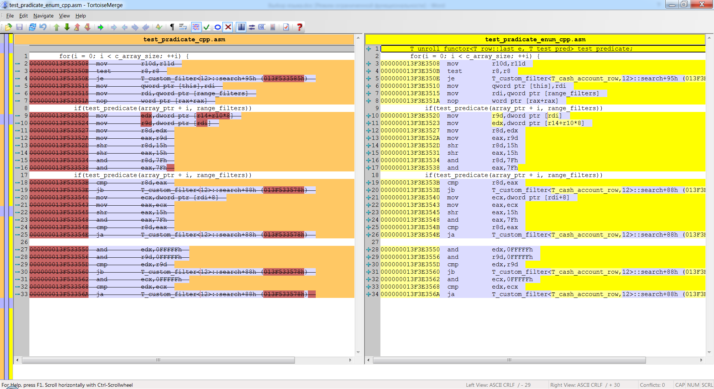Click the red X toolbar icon
Viewport: 714px width, 389px height.
(228, 27)
